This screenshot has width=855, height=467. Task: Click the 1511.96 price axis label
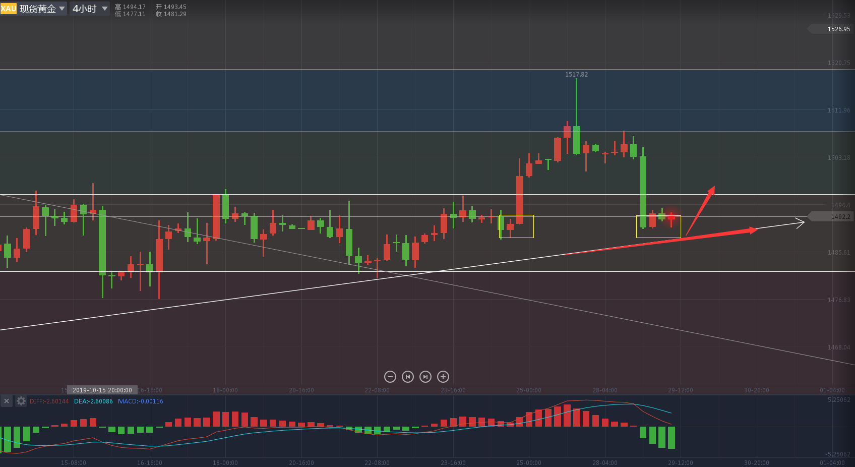click(x=839, y=110)
